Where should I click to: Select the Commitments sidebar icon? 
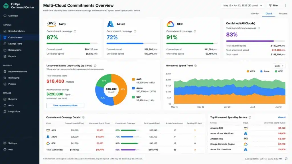[5, 37]
